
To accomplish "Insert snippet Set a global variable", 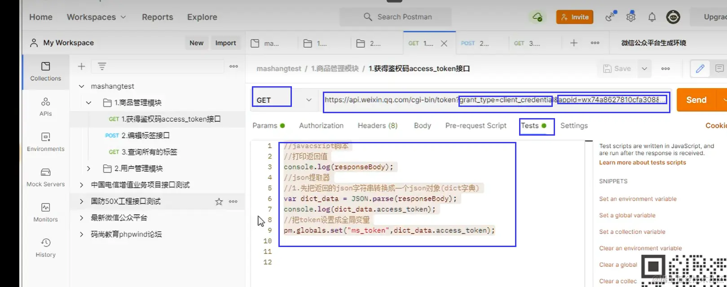I will click(x=627, y=216).
